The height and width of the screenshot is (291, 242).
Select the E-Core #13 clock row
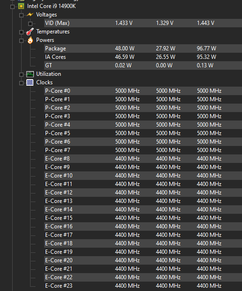[x=143, y=201]
